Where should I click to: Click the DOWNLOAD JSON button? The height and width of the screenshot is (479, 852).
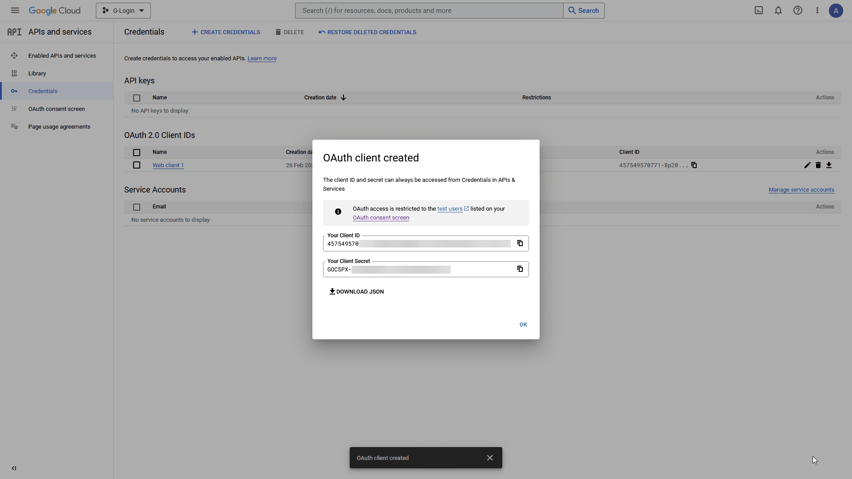(356, 291)
